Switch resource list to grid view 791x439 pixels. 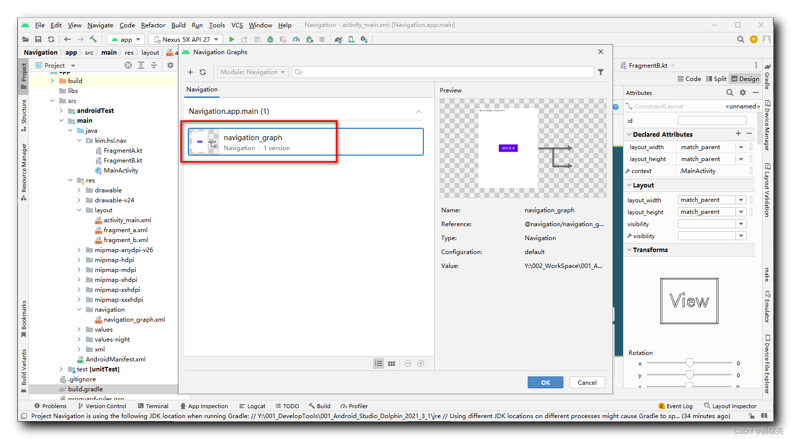click(x=392, y=363)
